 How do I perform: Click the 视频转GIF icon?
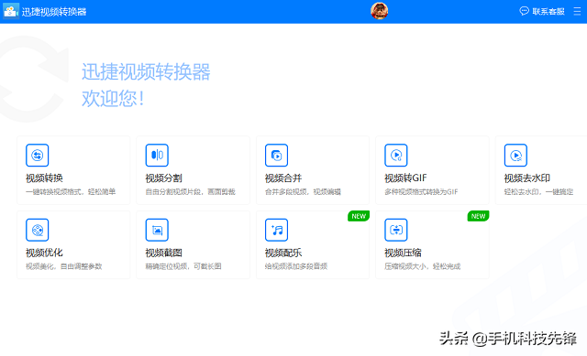(x=396, y=155)
